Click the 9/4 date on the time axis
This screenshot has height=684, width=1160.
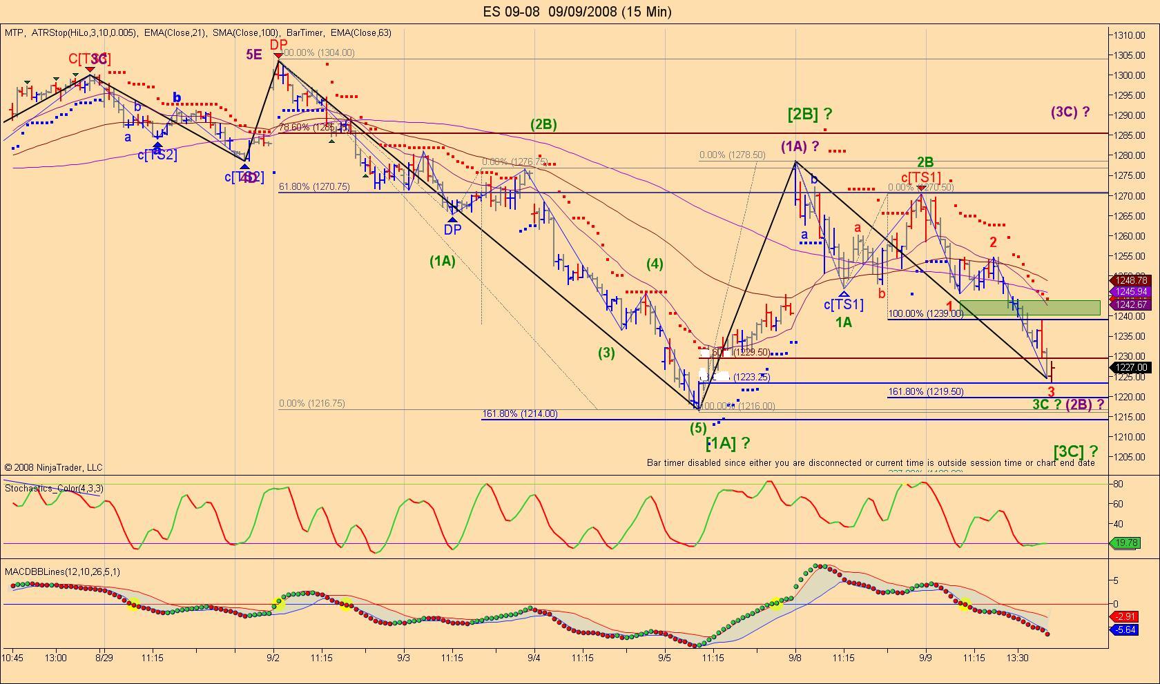pos(534,658)
